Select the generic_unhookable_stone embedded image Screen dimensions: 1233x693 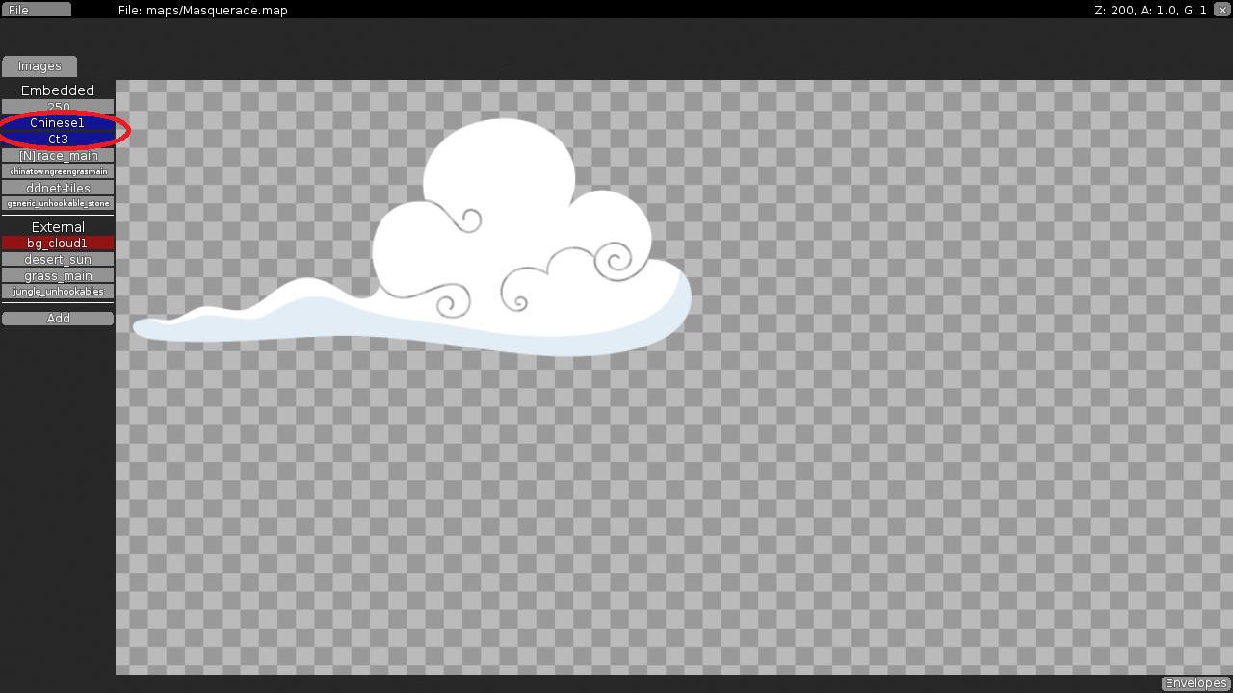(58, 203)
